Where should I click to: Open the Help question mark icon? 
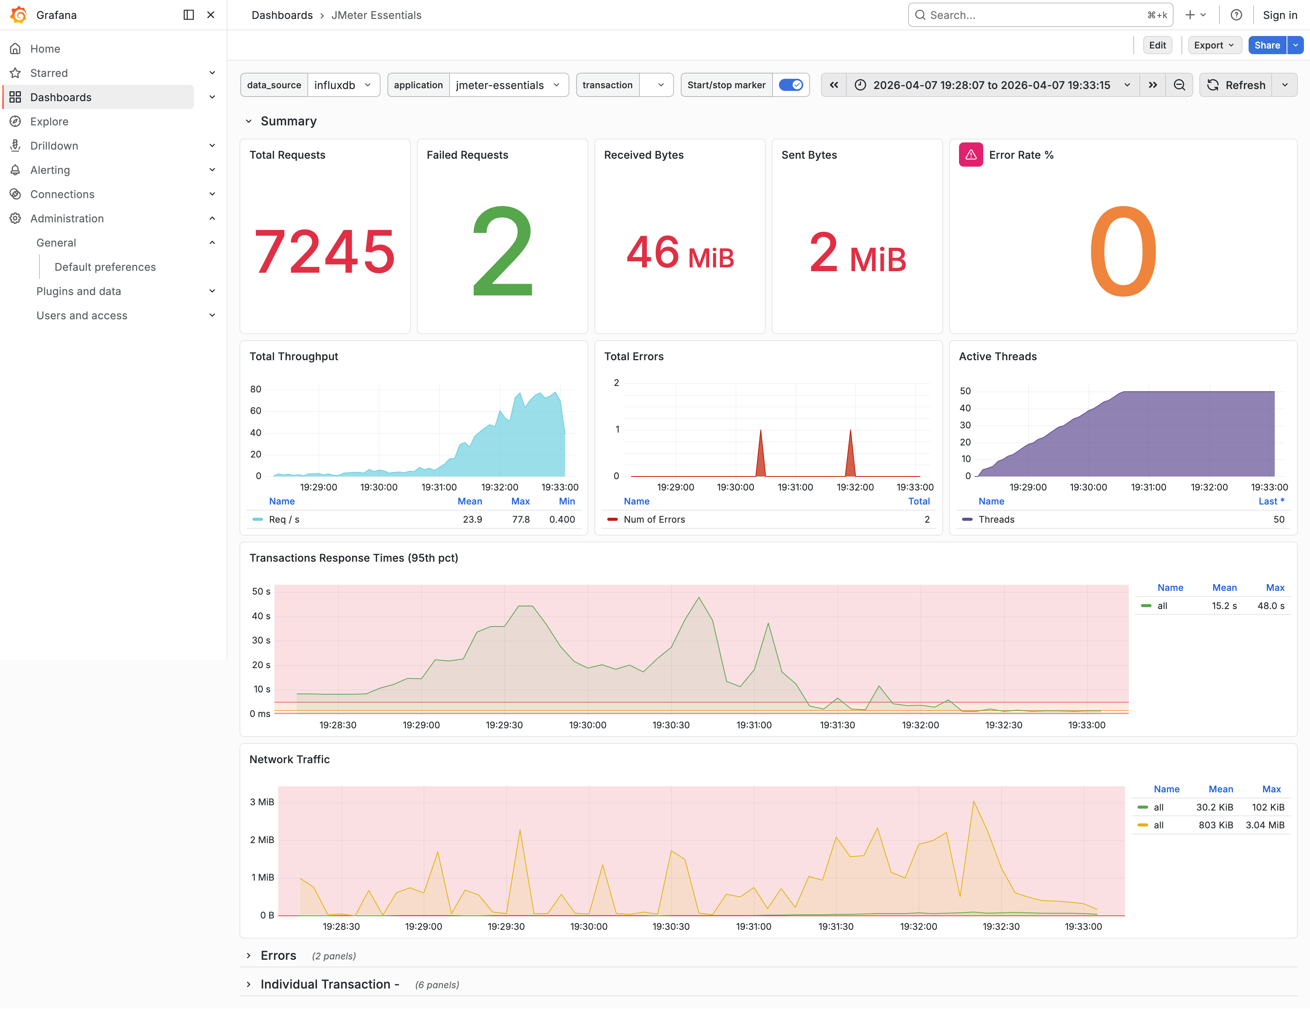coord(1236,15)
